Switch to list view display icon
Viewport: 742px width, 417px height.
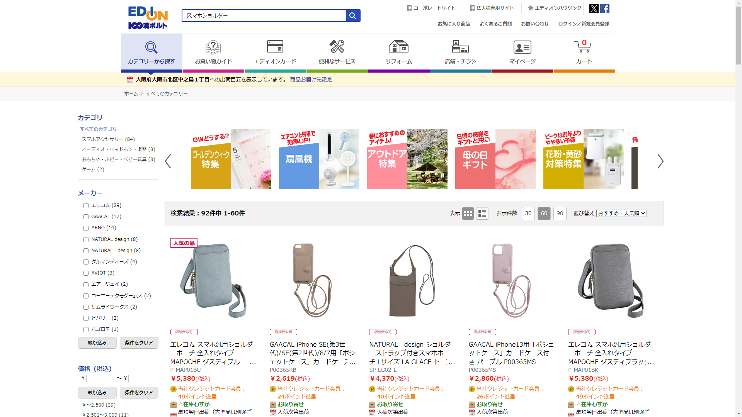pyautogui.click(x=482, y=214)
